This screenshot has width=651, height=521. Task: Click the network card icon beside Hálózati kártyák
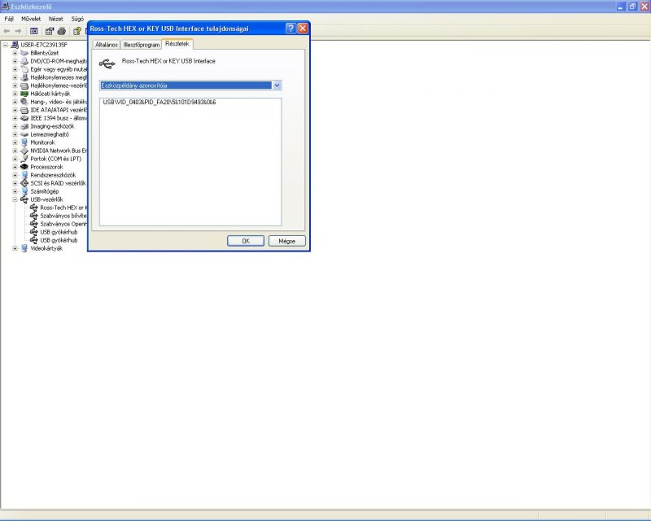(24, 94)
